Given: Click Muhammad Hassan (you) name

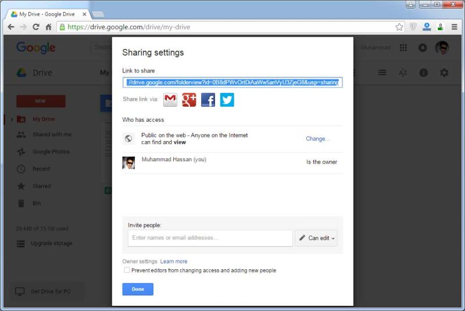Looking at the screenshot, I should click(174, 159).
